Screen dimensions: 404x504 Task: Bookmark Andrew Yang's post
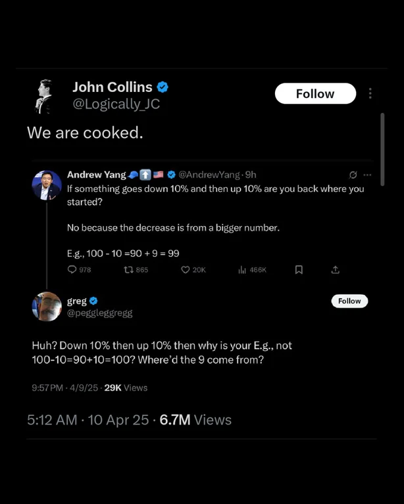click(x=299, y=269)
